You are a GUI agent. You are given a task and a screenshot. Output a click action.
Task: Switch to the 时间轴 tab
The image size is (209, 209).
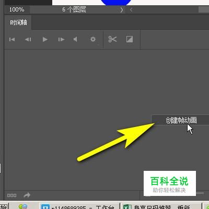coord(18,22)
